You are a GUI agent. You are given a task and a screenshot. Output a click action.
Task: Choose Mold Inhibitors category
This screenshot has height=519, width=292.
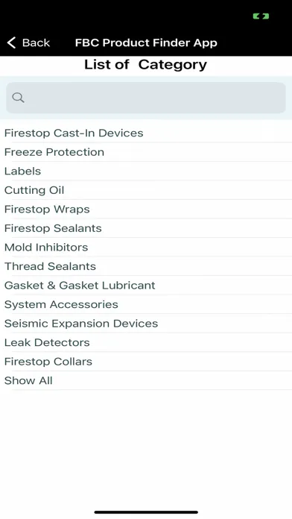[x=146, y=248]
